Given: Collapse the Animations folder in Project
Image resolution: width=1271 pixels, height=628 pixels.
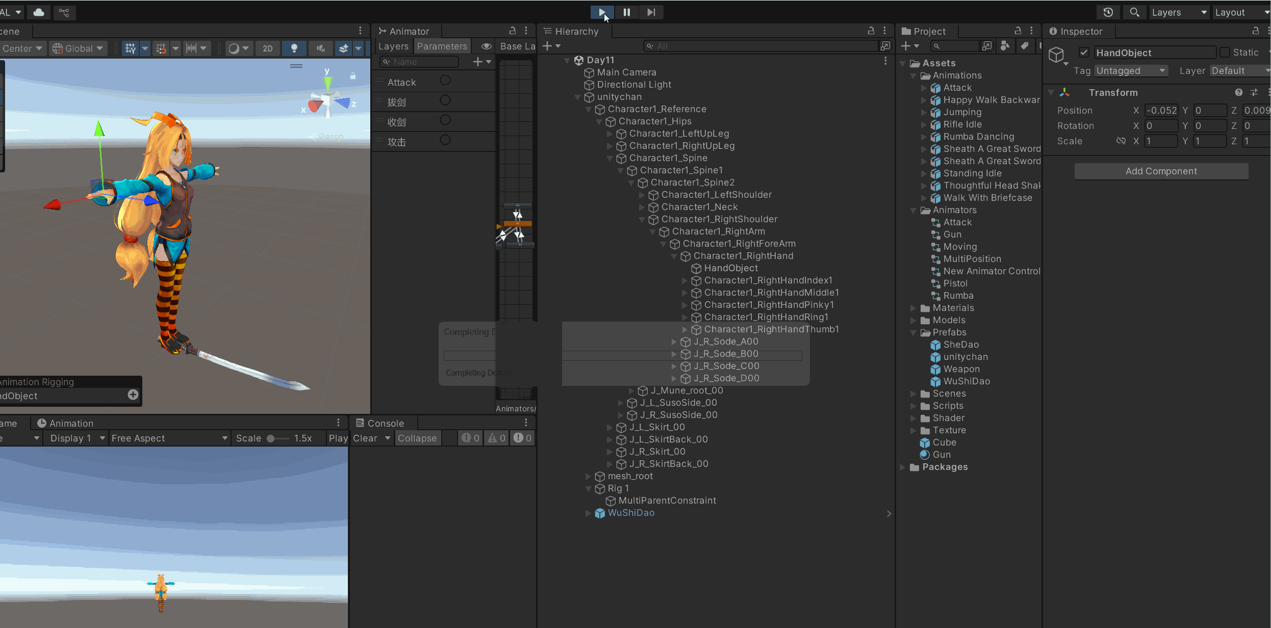Looking at the screenshot, I should [914, 75].
